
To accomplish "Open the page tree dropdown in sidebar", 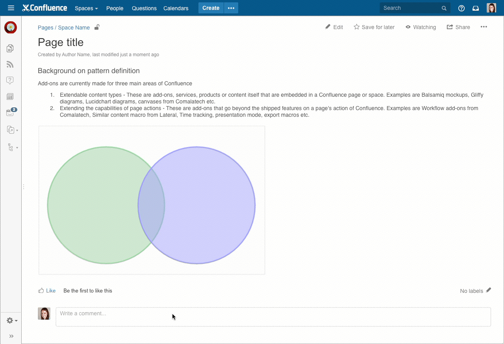I will click(x=12, y=147).
